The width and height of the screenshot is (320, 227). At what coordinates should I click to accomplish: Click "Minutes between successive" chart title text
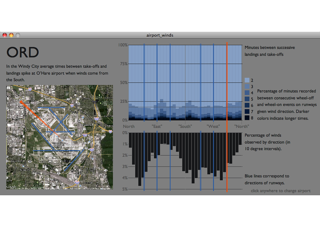[x=270, y=47]
